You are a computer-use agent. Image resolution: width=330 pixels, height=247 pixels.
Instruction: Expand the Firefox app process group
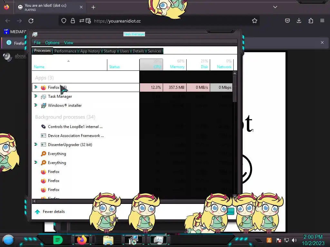pos(36,87)
